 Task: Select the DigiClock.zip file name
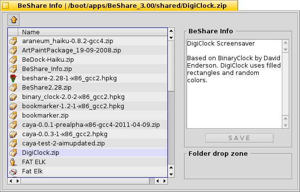pos(41,153)
